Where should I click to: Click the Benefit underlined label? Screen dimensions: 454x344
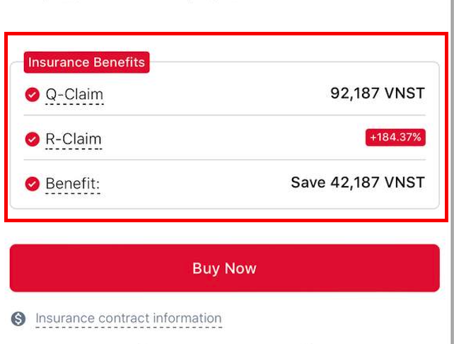pos(73,184)
